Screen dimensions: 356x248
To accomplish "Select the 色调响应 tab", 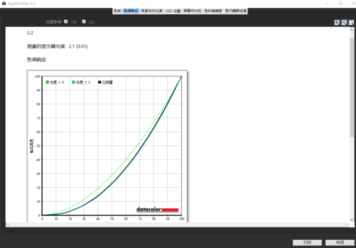I will (x=131, y=11).
